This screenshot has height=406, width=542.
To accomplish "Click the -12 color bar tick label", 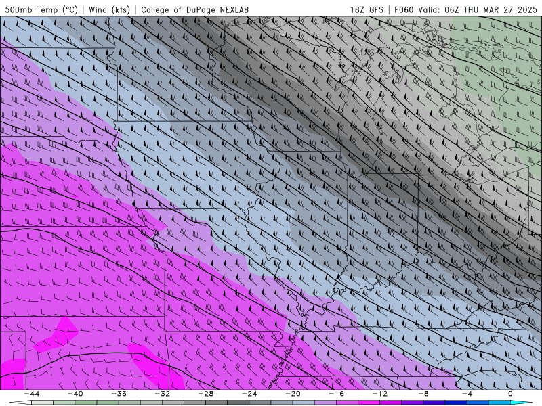I will [x=380, y=394].
